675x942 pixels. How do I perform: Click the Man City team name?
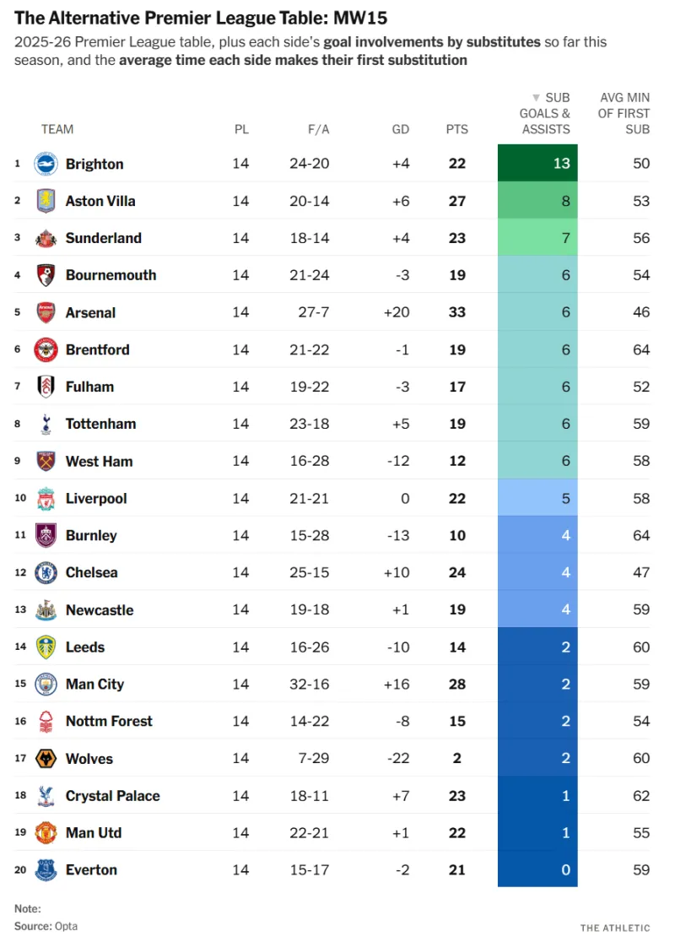[94, 684]
